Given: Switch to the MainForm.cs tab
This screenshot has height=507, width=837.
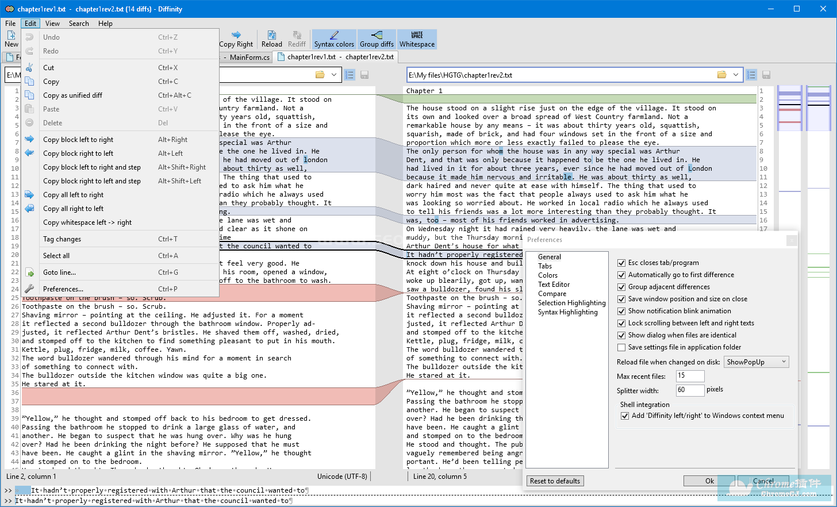Looking at the screenshot, I should coord(249,57).
